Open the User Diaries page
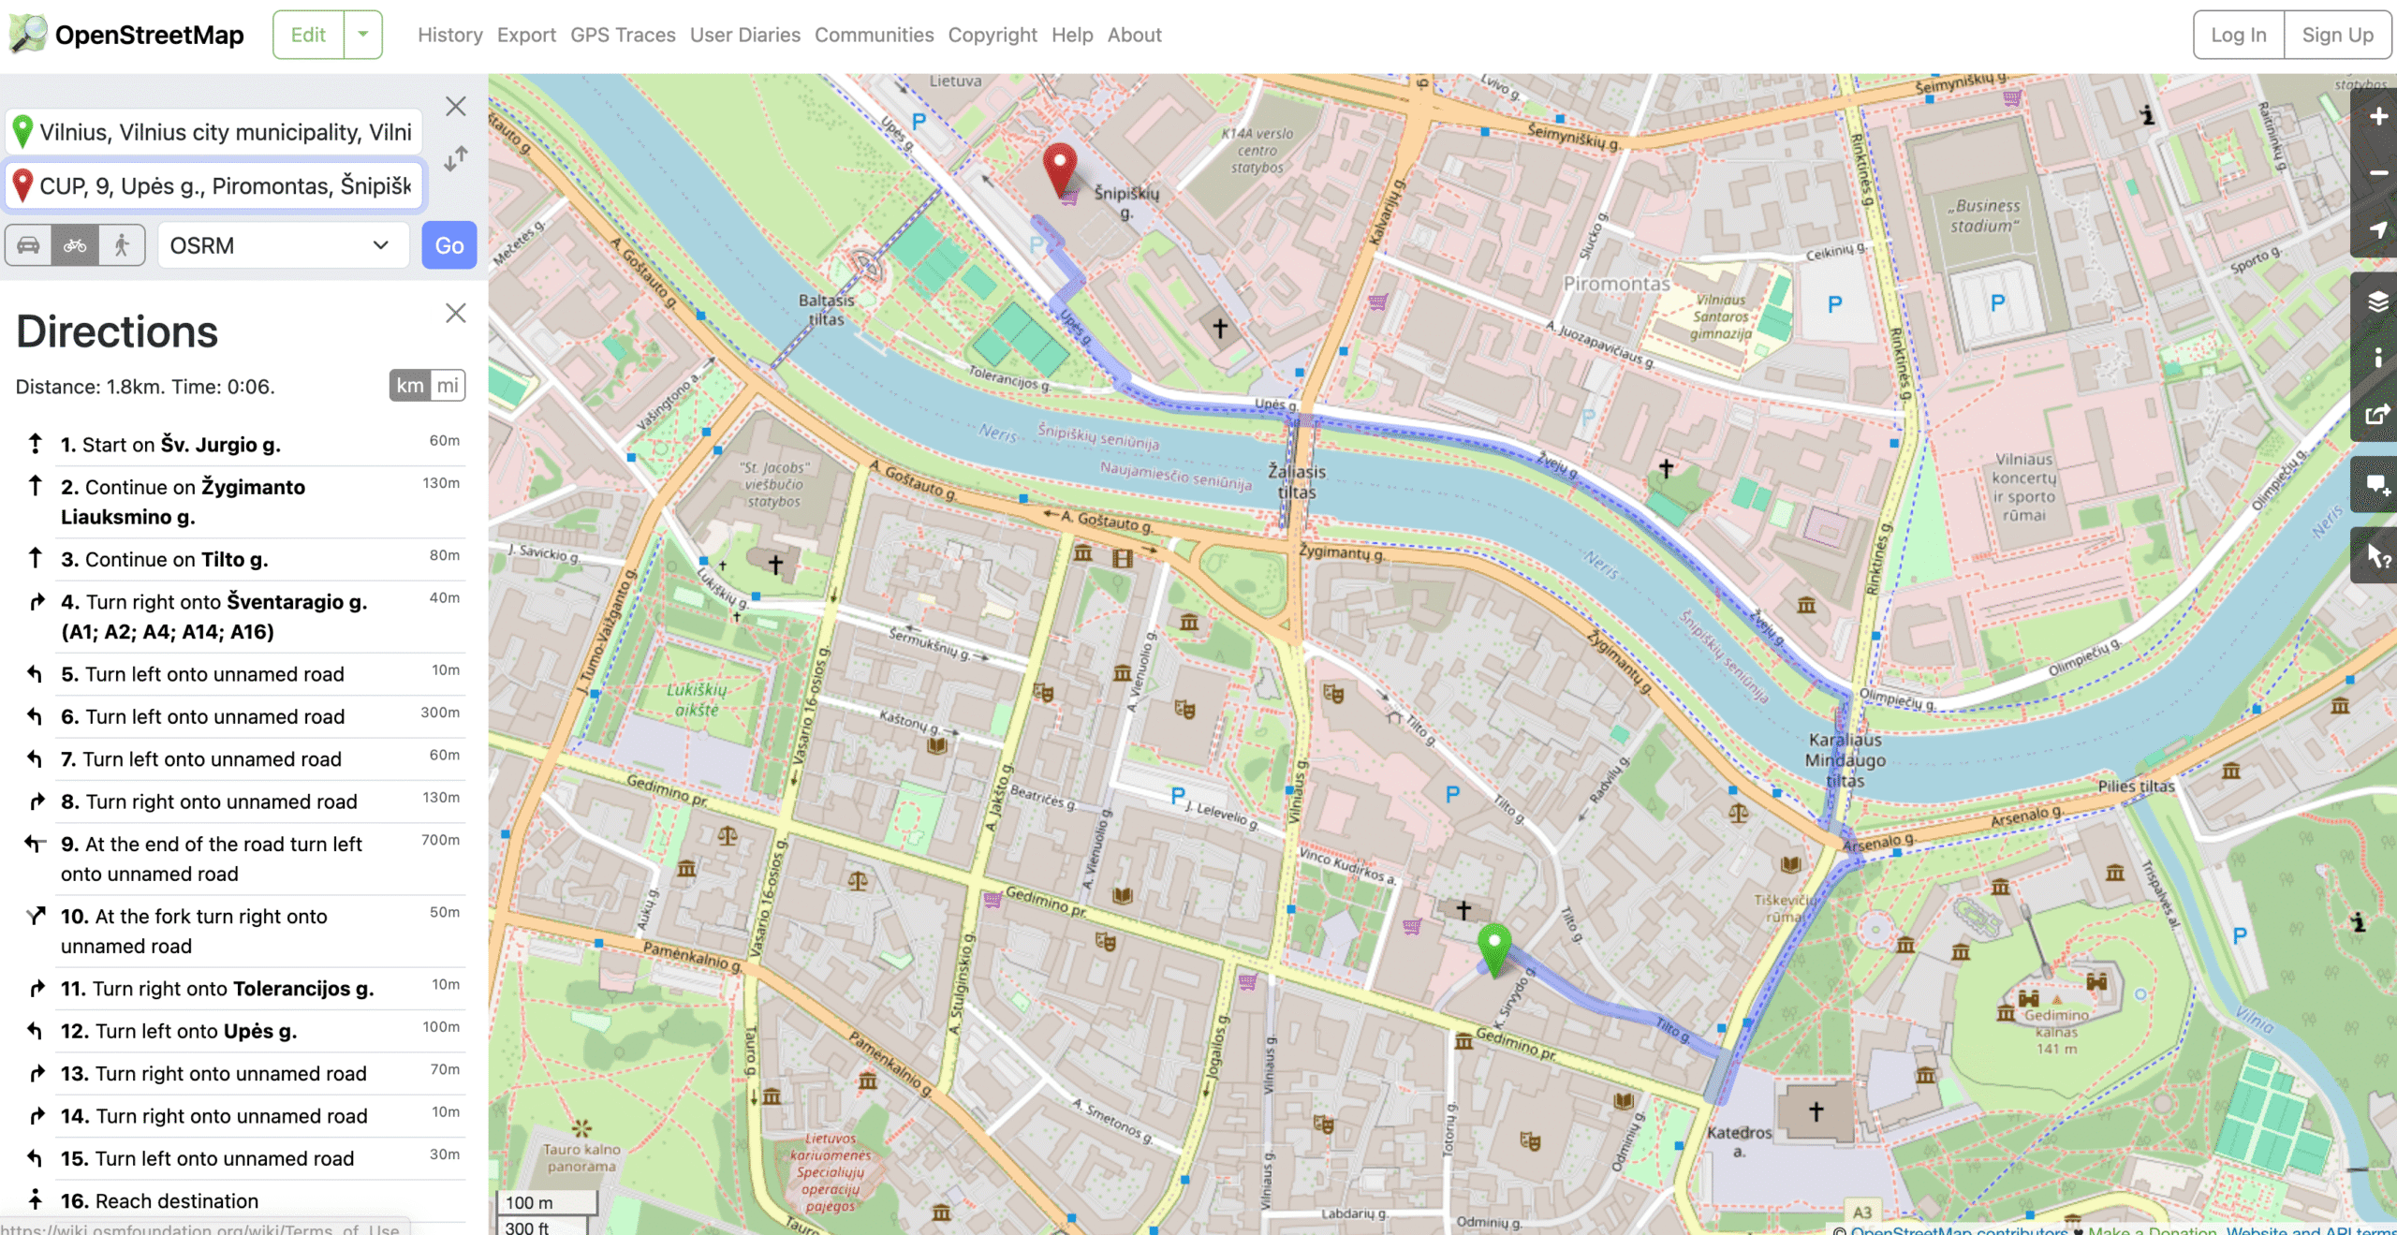The width and height of the screenshot is (2397, 1235). click(744, 35)
